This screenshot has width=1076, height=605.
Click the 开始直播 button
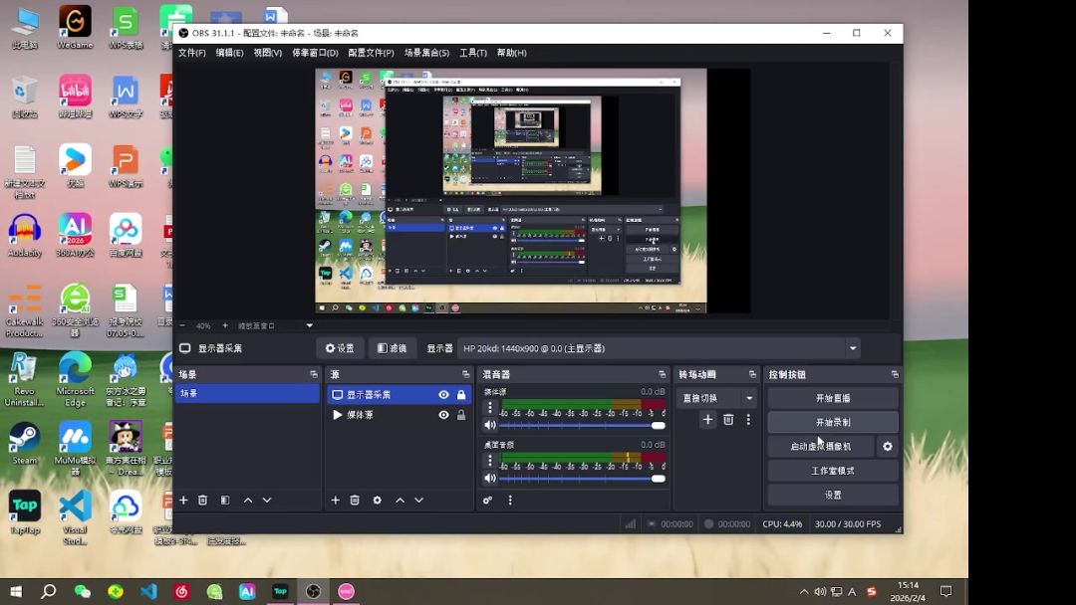click(x=833, y=398)
